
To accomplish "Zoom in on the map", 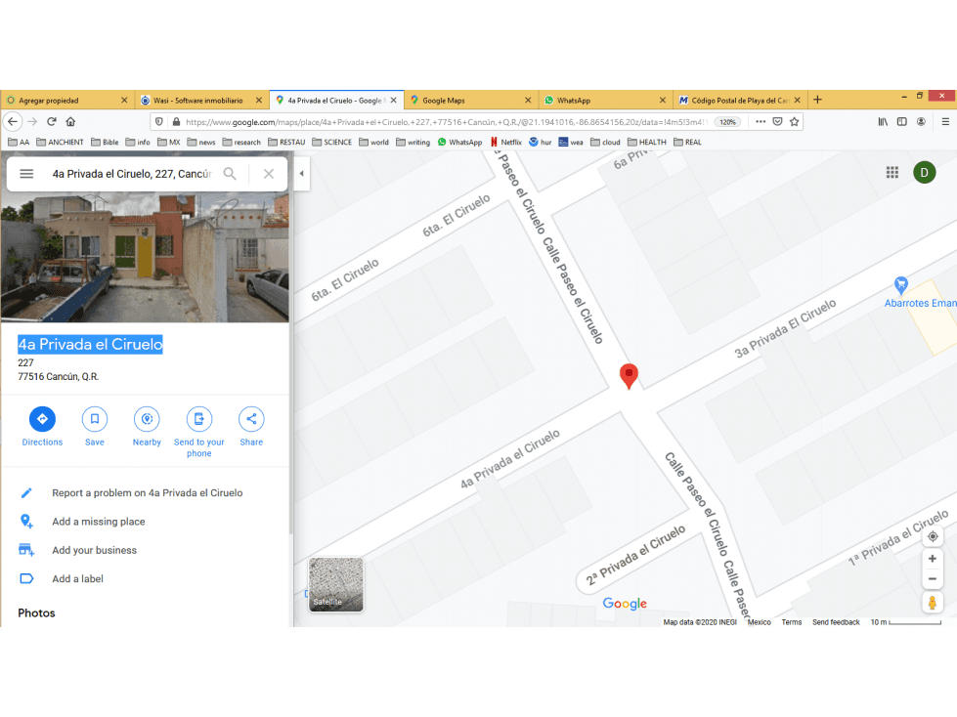I will click(x=933, y=559).
